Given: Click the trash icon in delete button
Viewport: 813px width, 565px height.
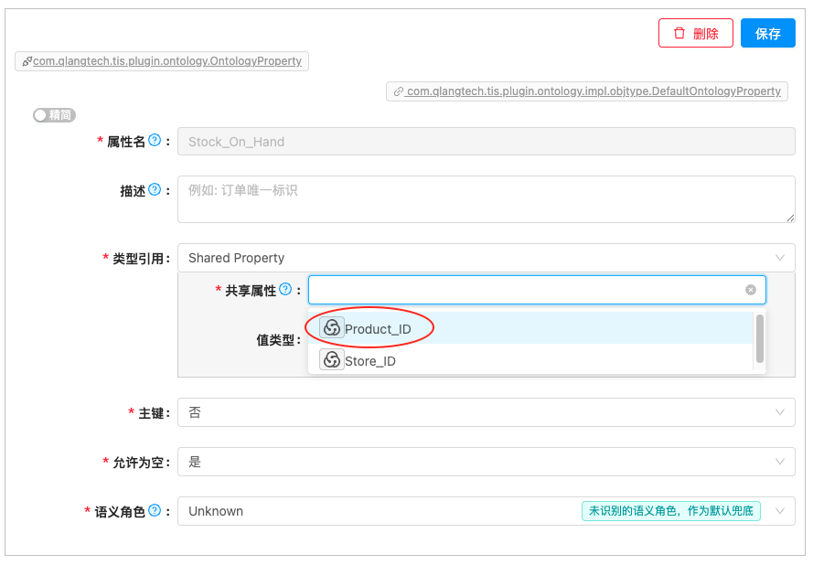Looking at the screenshot, I should (x=679, y=33).
